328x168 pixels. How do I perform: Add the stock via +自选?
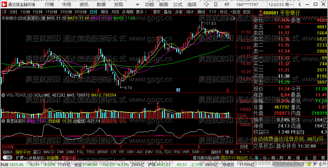[x=235, y=12]
